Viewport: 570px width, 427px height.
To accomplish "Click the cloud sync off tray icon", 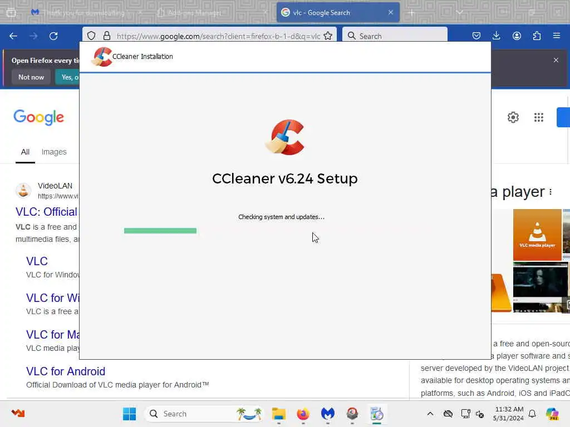I will pyautogui.click(x=448, y=414).
